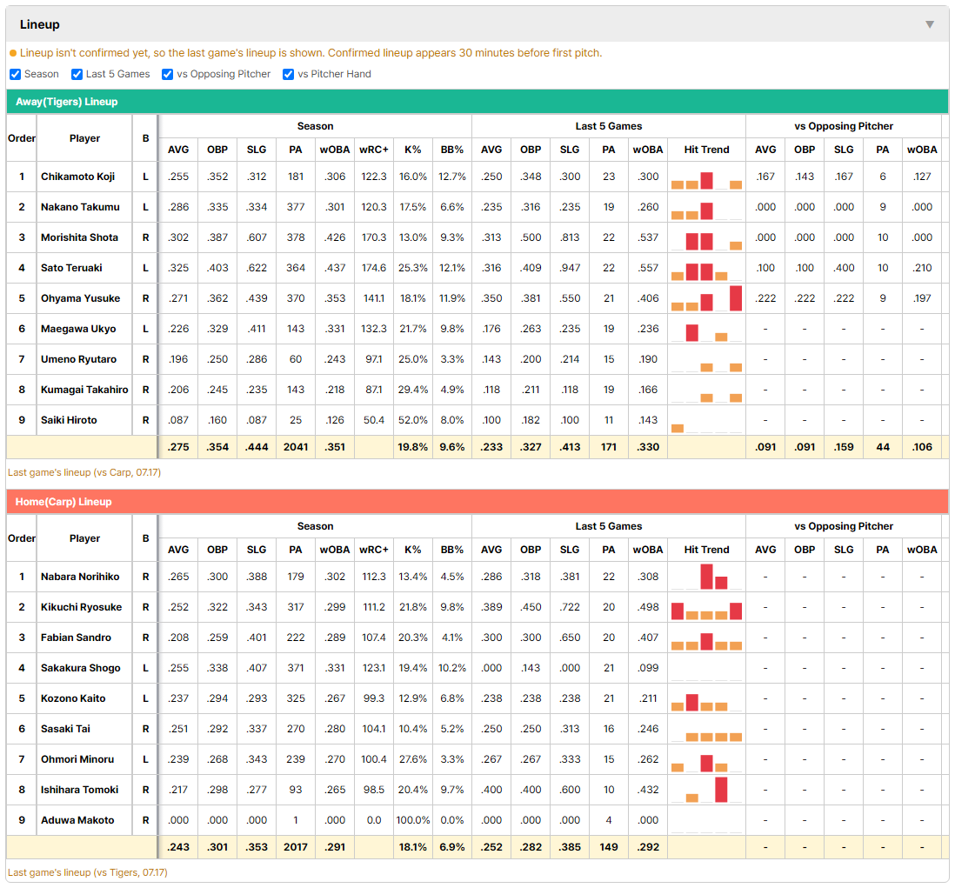The image size is (955, 888).
Task: Click Ohyama Yusuke hit trend chart
Action: 706,298
